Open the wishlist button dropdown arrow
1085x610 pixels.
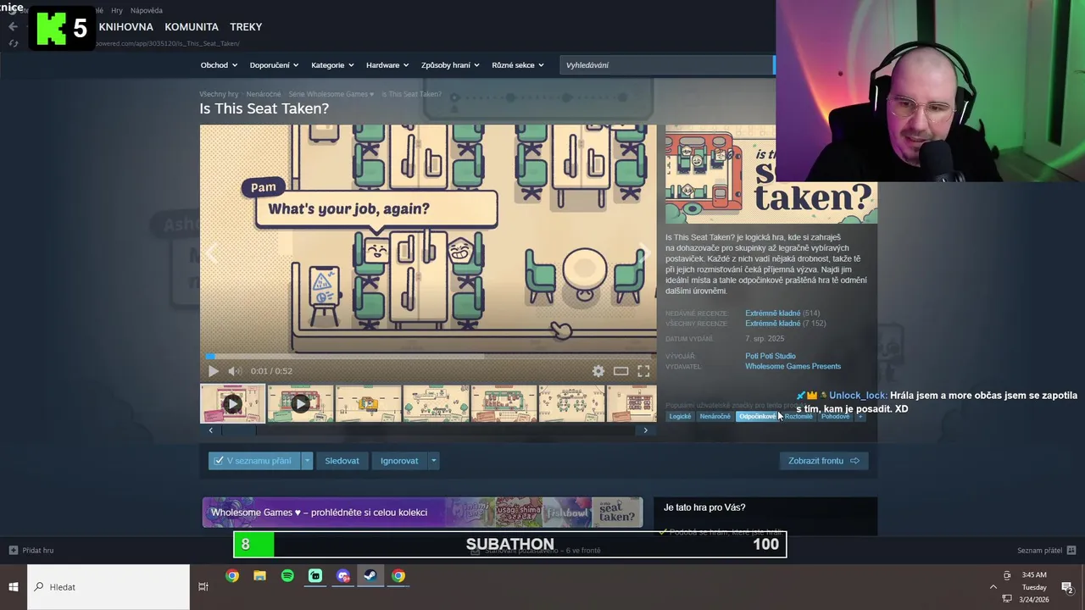pos(308,461)
